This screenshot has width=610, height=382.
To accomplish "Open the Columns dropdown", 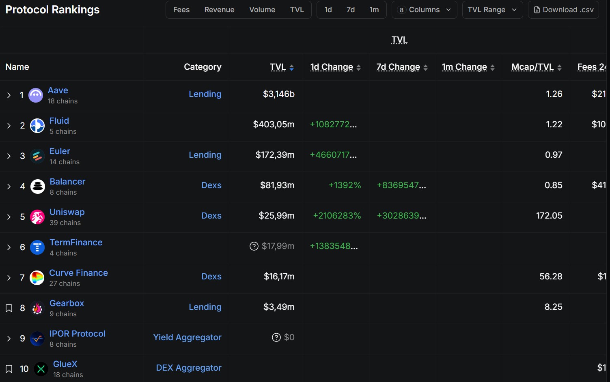I will click(x=424, y=9).
